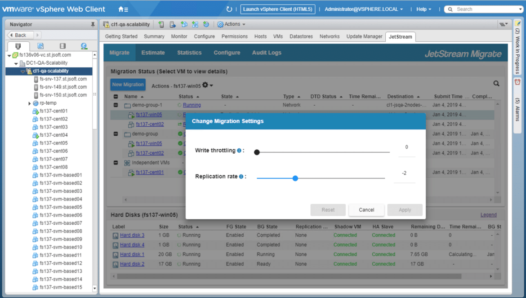
Task: Click the Hard disk 2 row icon
Action: tap(115, 264)
